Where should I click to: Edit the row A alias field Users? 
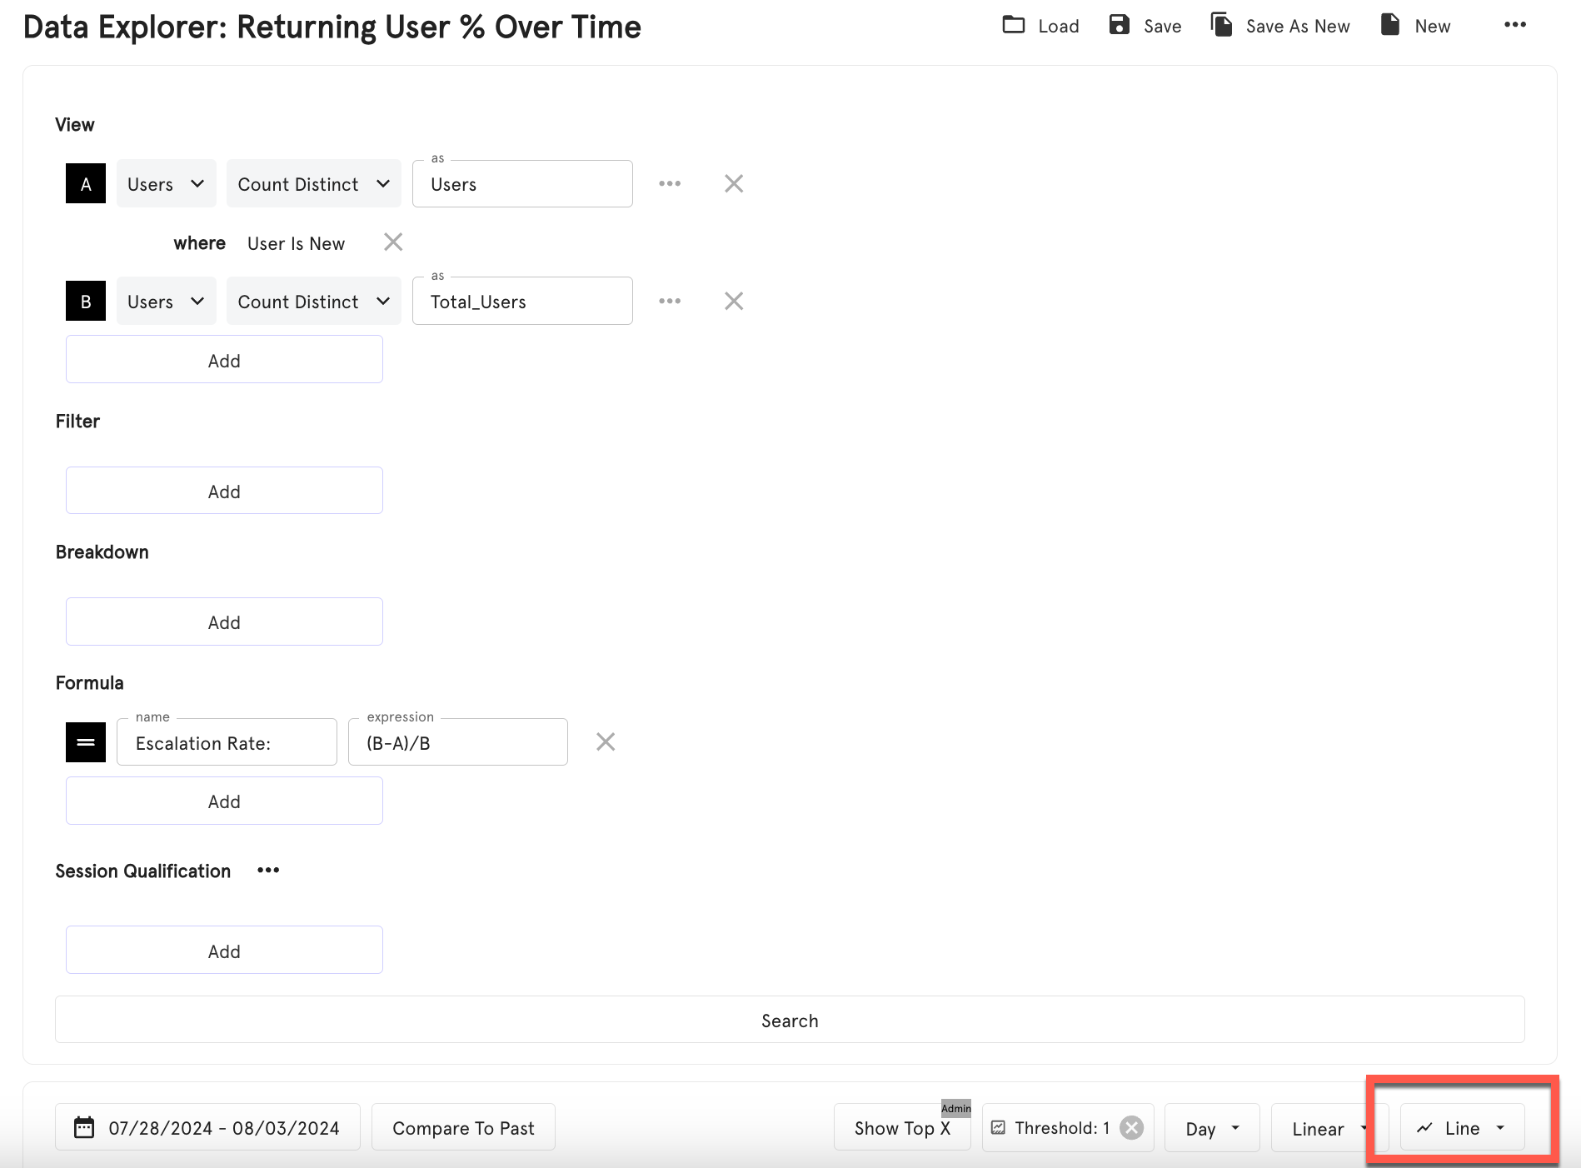click(x=522, y=183)
